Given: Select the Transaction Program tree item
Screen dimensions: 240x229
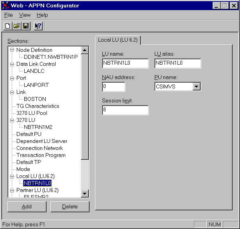Looking at the screenshot, I should (41, 155).
